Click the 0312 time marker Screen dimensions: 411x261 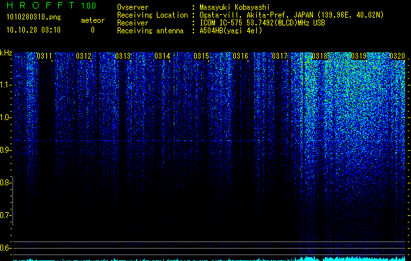(x=84, y=56)
